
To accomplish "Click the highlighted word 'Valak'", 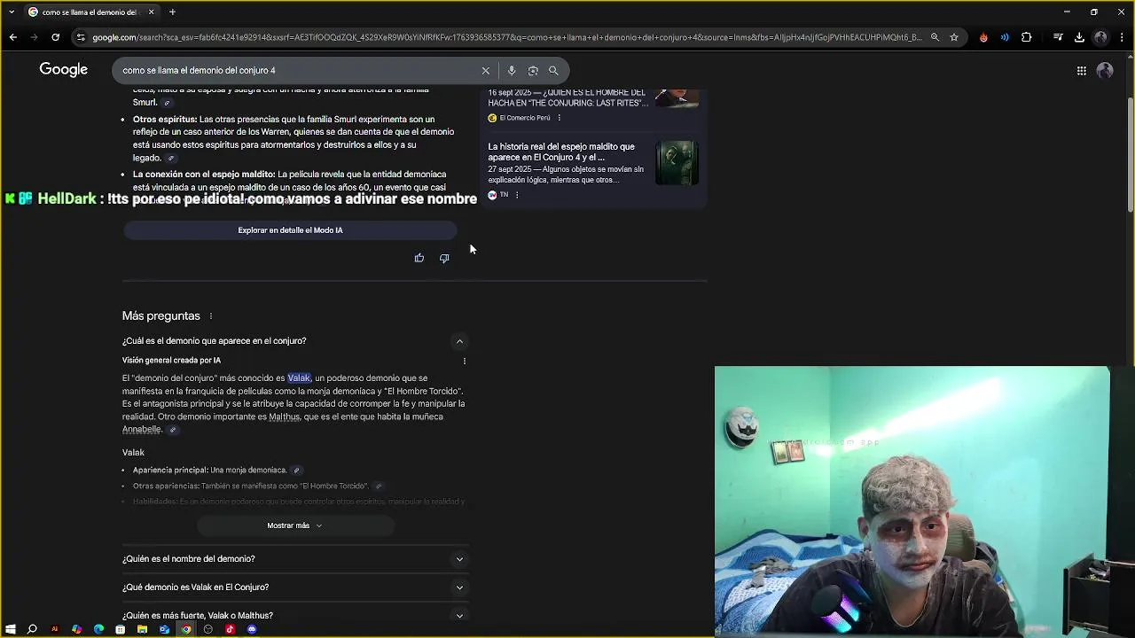I will [299, 378].
